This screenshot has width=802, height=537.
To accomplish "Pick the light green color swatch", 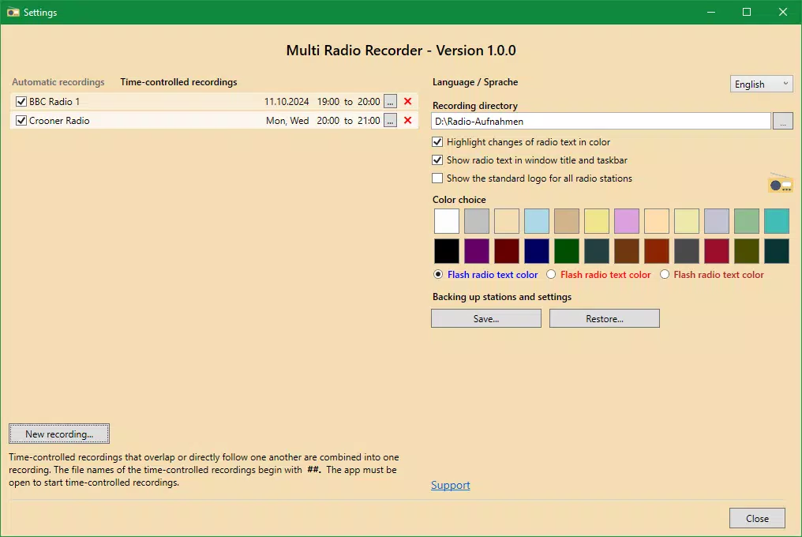I will click(747, 221).
